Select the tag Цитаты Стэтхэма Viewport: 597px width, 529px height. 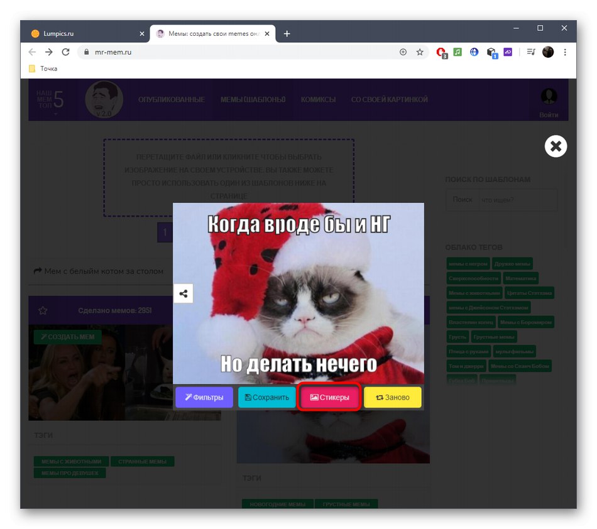point(529,293)
